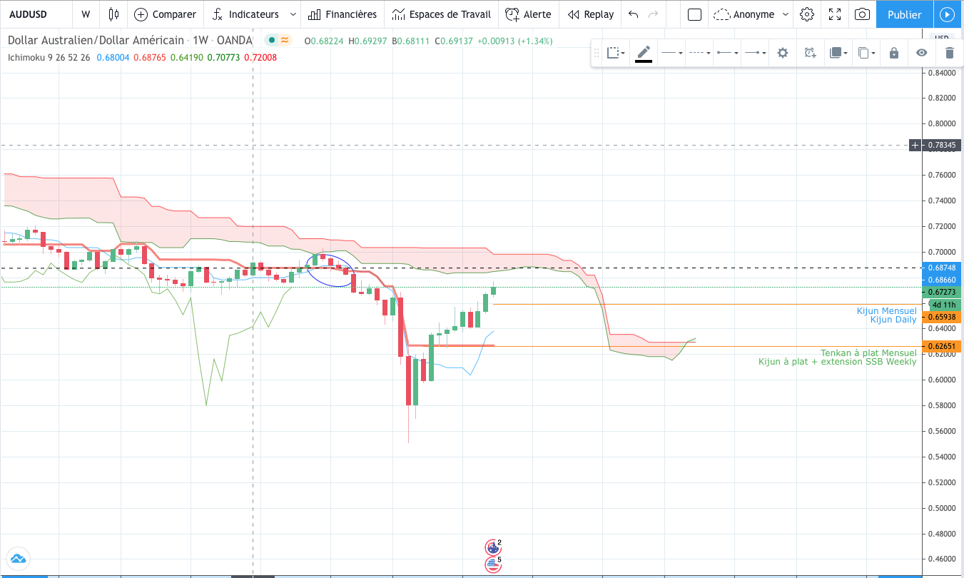Create an alert with Alerte
This screenshot has width=964, height=578.
click(528, 14)
